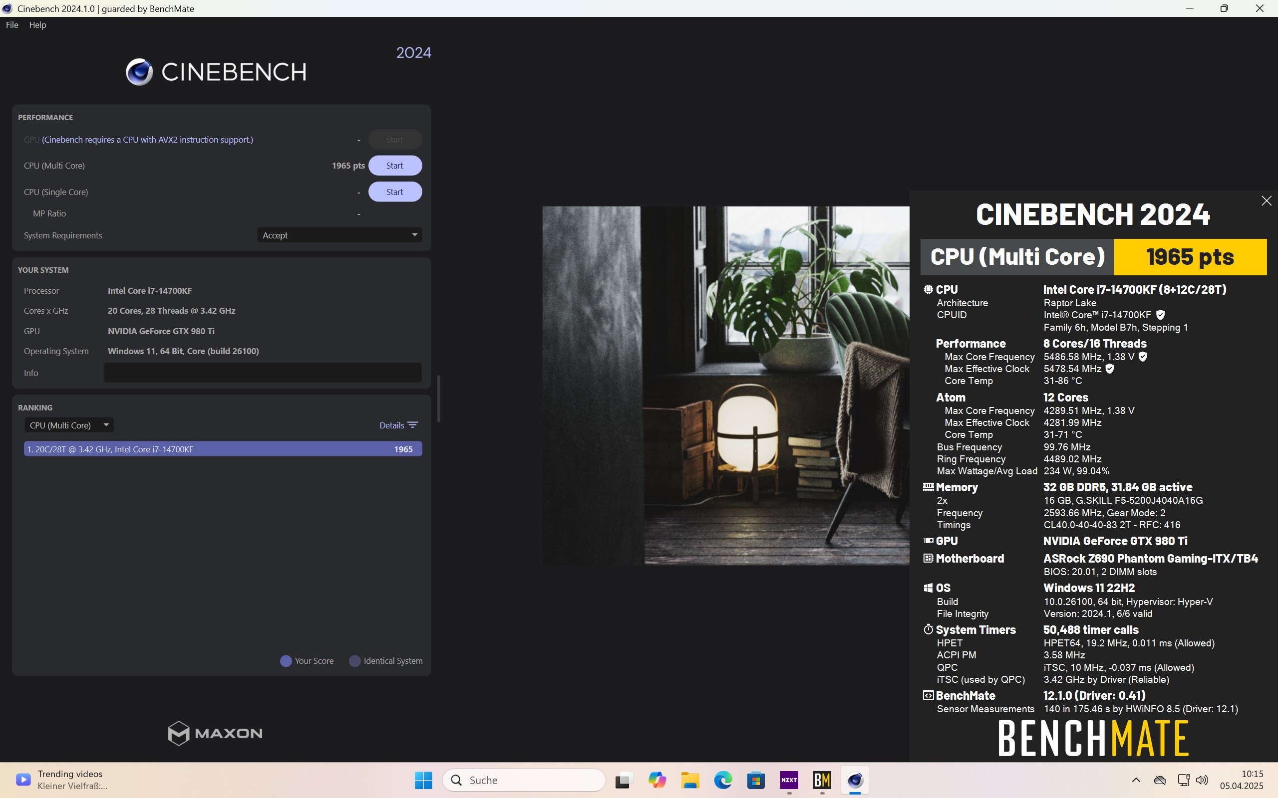Open NZXT CAM from the taskbar

[789, 780]
